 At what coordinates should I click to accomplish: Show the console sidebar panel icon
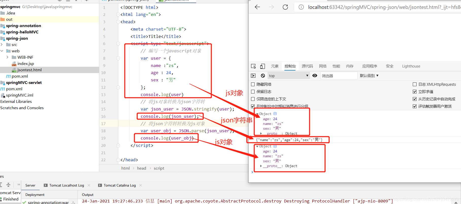coord(253,76)
